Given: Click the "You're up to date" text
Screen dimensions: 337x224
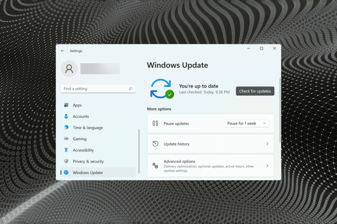Looking at the screenshot, I should (x=199, y=86).
